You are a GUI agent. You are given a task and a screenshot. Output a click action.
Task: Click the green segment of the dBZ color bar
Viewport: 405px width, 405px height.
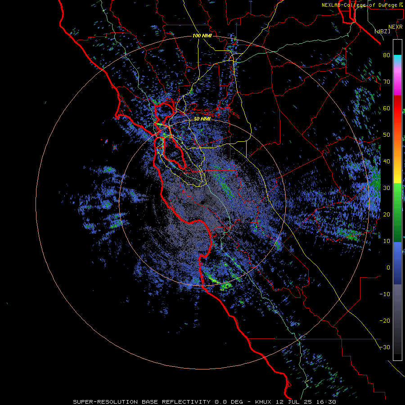pyautogui.click(x=397, y=212)
